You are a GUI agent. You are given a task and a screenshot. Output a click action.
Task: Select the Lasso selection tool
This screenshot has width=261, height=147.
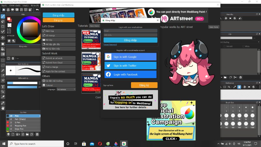click(3, 65)
